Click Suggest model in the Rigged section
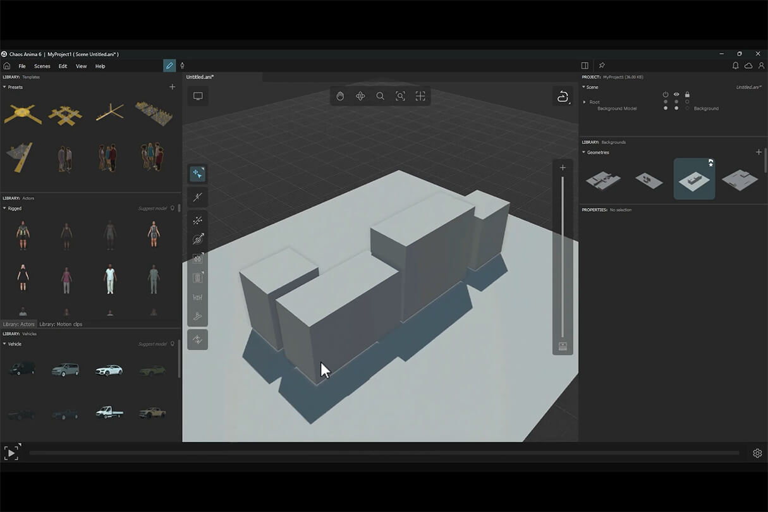 click(152, 209)
